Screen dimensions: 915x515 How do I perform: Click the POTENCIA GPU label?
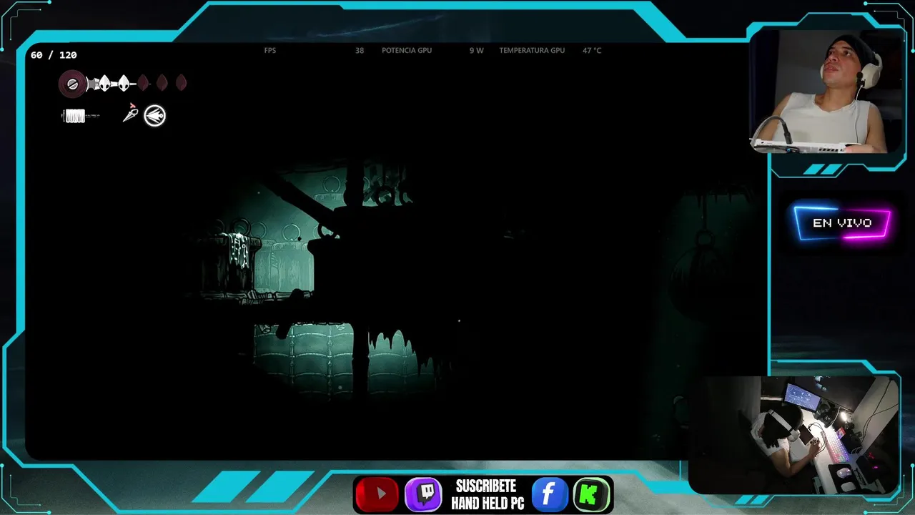pos(407,51)
